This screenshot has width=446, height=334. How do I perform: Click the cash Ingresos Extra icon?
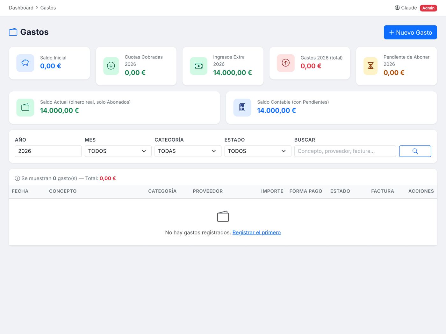point(198,66)
